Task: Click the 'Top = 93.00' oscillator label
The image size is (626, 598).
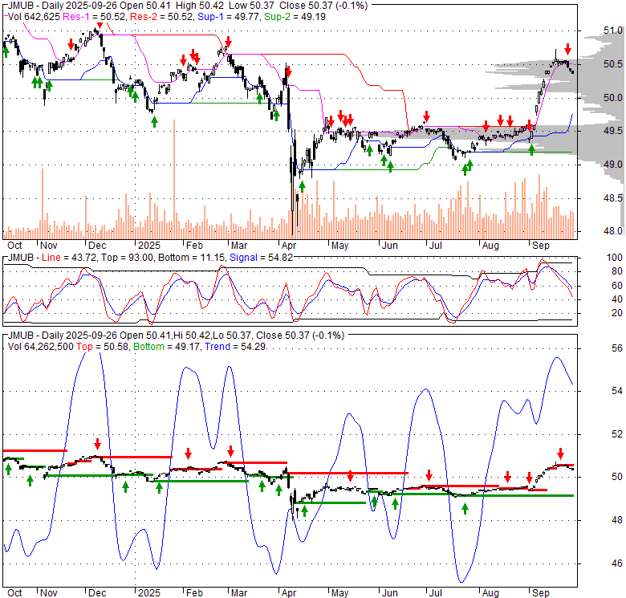Action: coord(127,258)
